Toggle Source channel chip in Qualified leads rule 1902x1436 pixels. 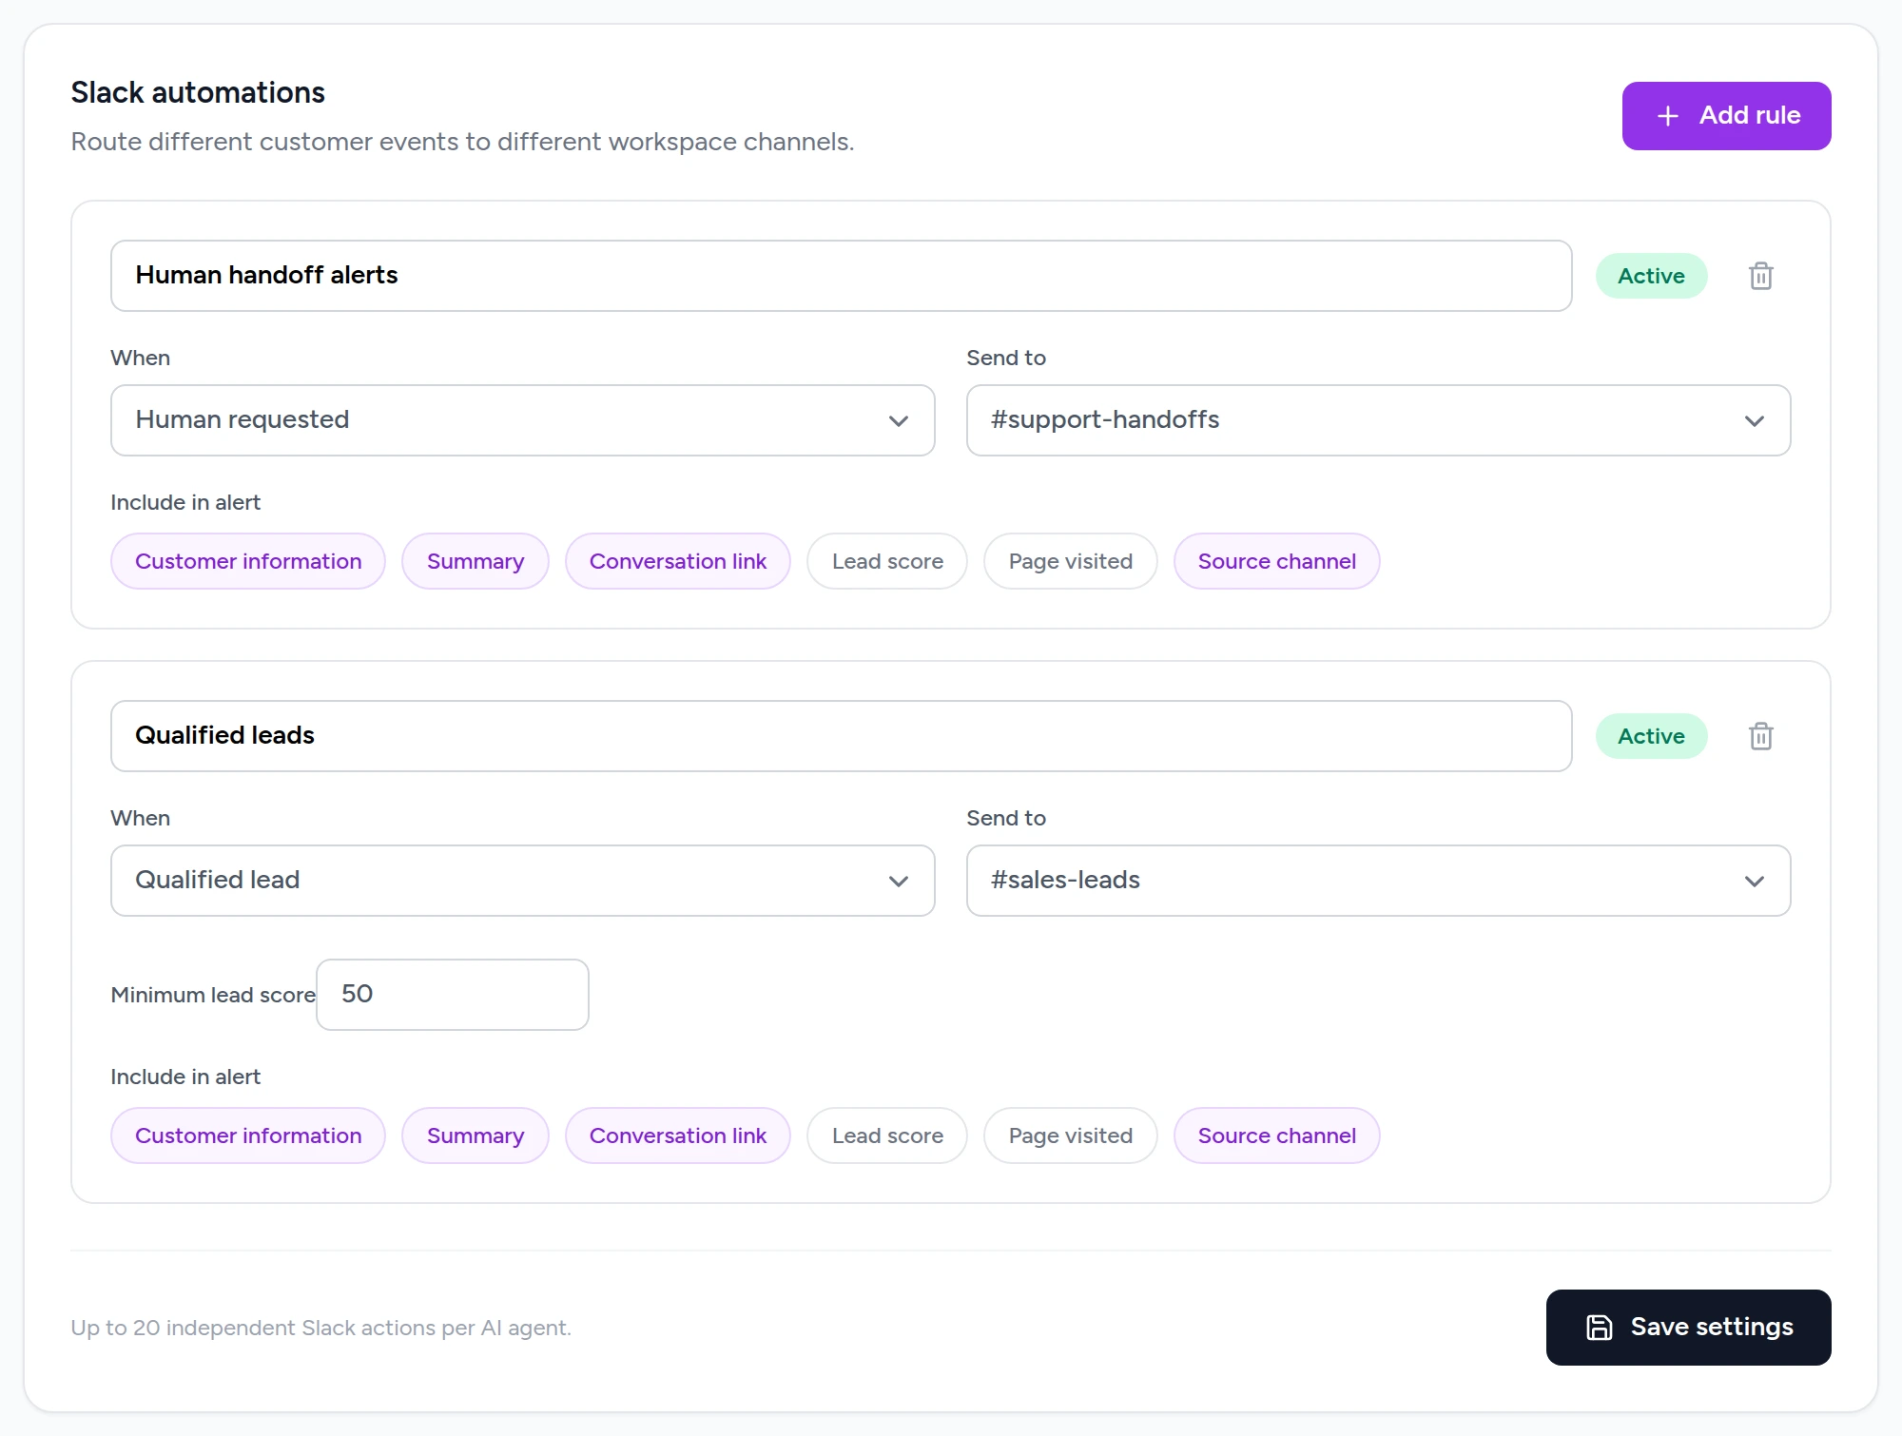pos(1277,1135)
